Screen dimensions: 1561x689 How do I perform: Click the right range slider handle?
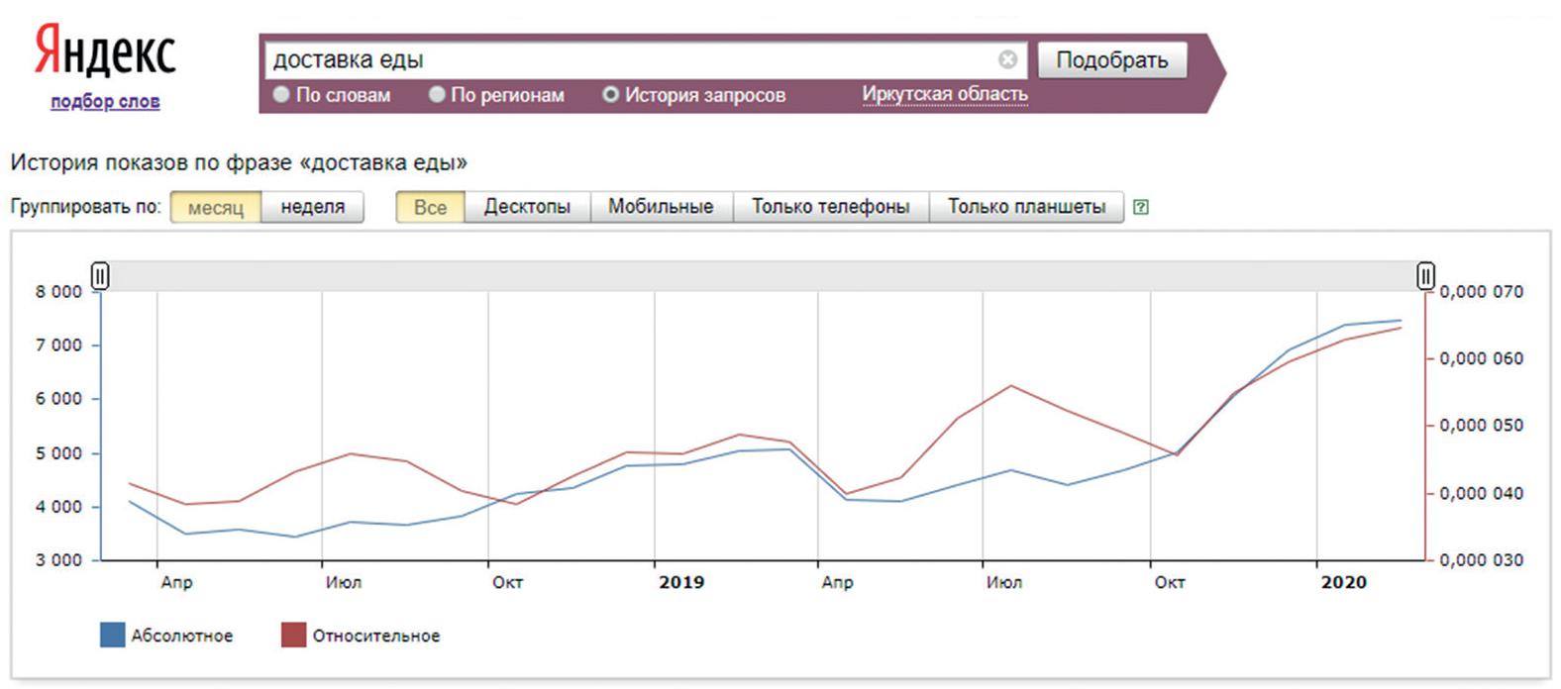1425,276
